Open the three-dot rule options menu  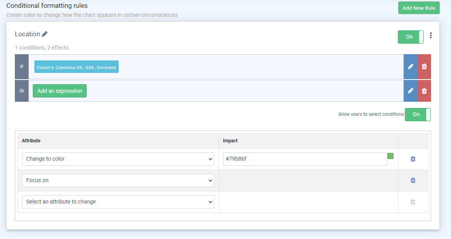[431, 35]
